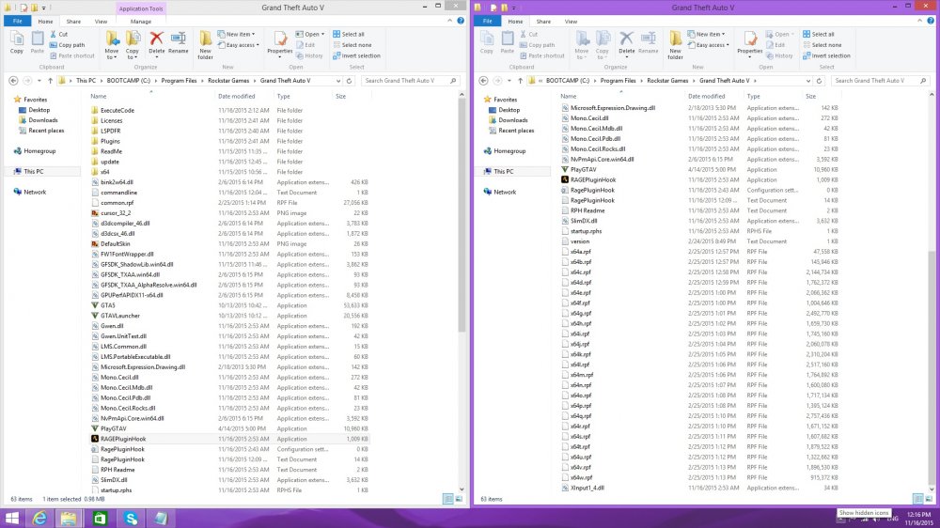Image resolution: width=940 pixels, height=528 pixels.
Task: Open New item dropdown in left window
Action: click(237, 34)
